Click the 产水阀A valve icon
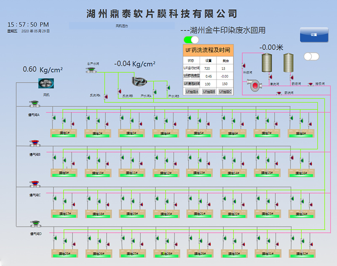 (154, 92)
